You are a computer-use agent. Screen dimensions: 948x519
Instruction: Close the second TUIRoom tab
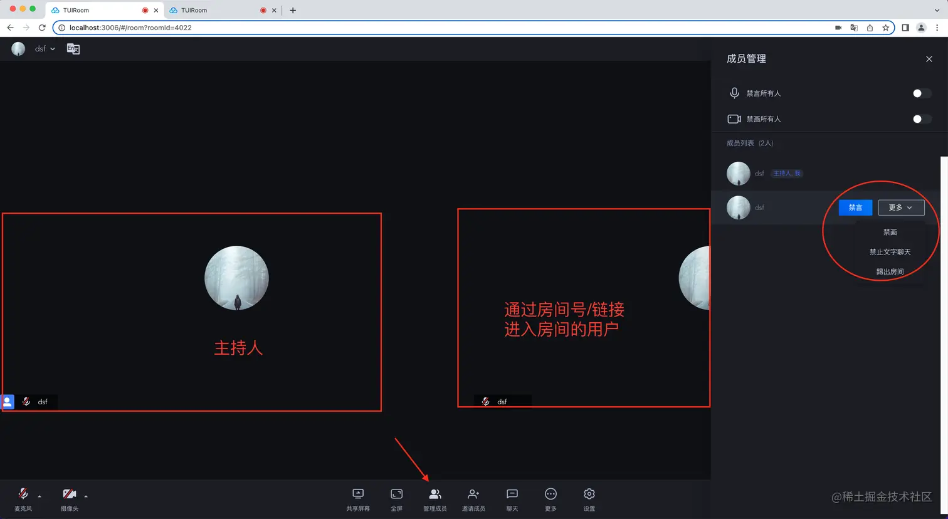coord(274,10)
